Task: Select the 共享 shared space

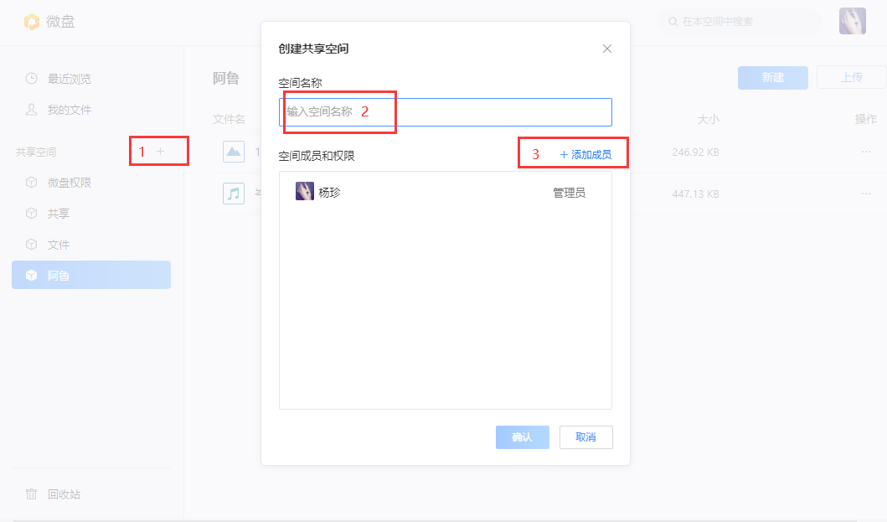Action: point(59,214)
